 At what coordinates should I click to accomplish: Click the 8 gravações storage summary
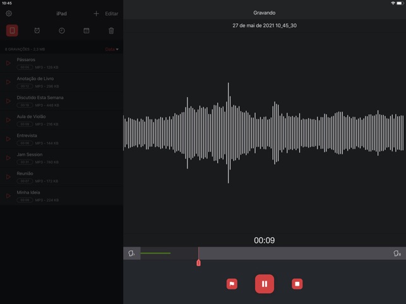(25, 49)
